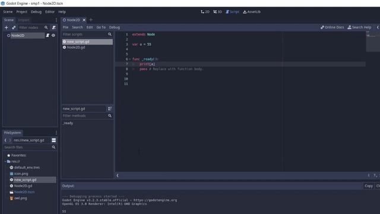Open FileSystem dock options menu dots
380x214 pixels.
point(56,133)
